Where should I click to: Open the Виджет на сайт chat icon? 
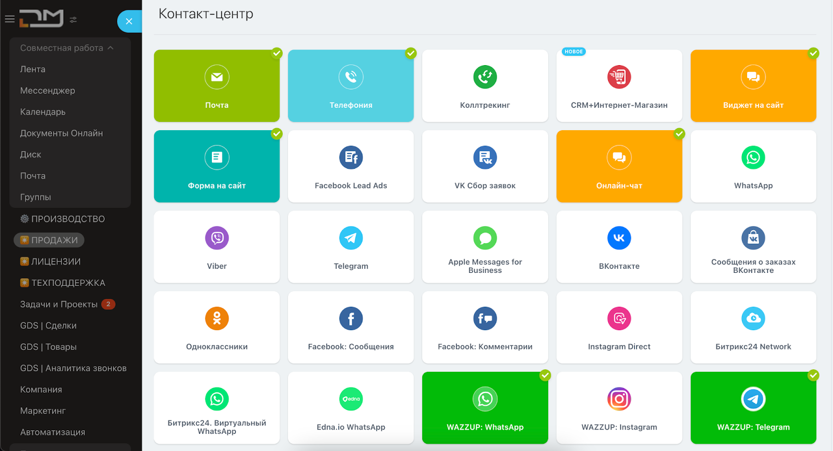point(753,77)
